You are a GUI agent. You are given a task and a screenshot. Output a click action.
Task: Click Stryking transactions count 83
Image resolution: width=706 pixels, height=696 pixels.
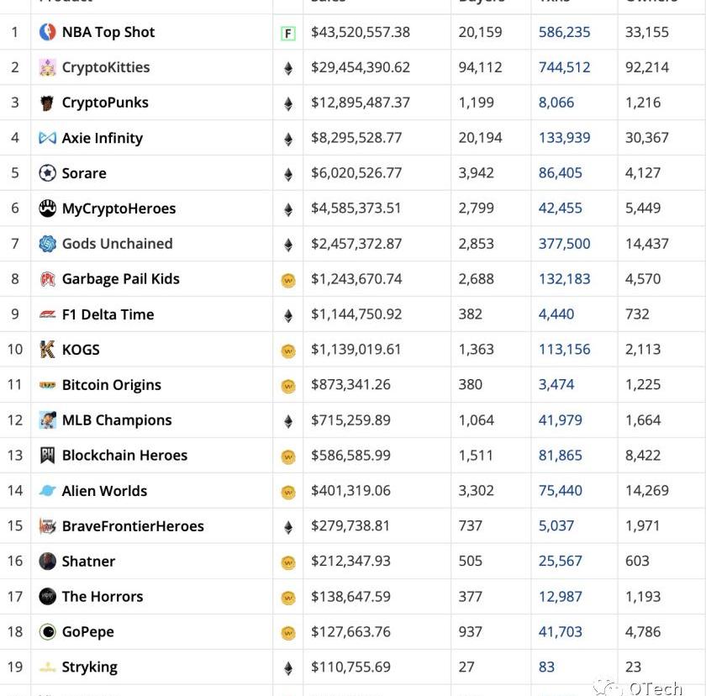pyautogui.click(x=547, y=667)
